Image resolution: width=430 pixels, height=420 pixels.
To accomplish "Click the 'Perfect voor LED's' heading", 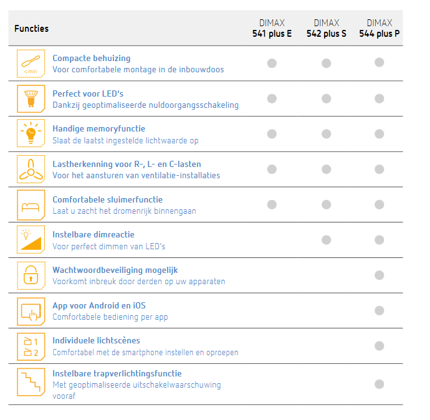I will 88,93.
